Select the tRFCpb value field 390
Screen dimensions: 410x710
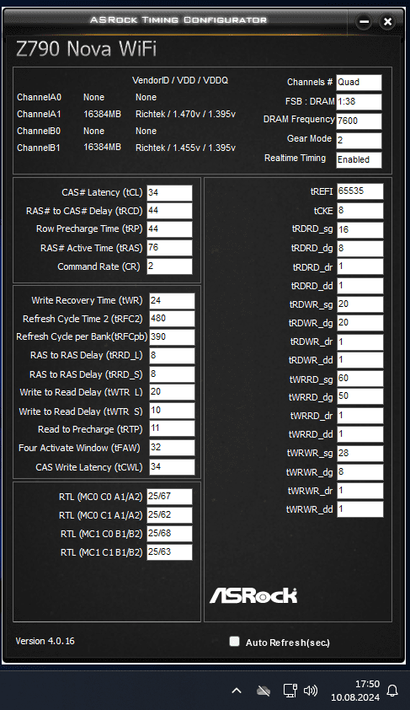[x=172, y=337]
